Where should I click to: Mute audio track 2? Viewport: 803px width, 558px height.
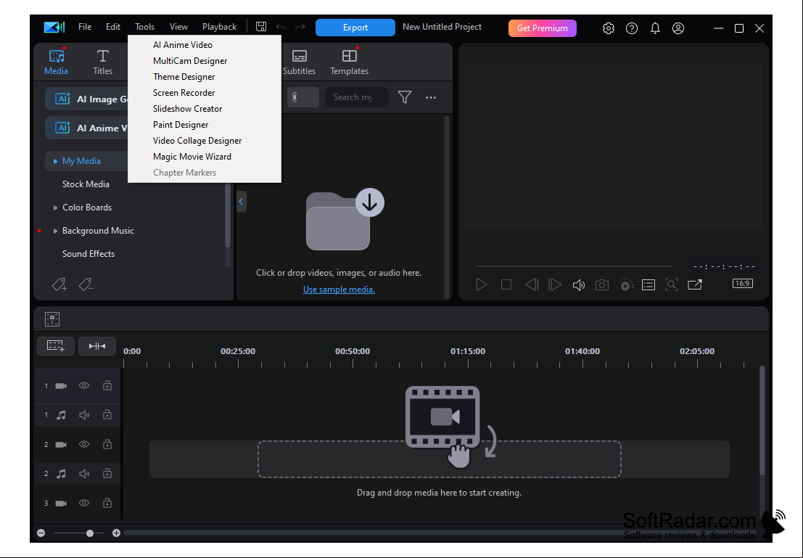click(84, 474)
